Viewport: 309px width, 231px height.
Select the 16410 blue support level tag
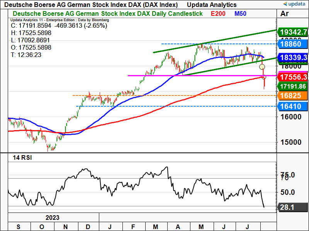click(x=292, y=107)
